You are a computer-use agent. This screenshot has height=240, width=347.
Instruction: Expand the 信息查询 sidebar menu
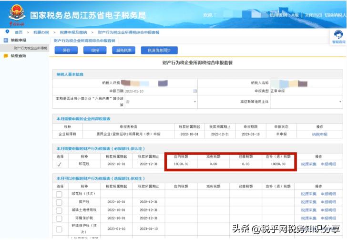[x=19, y=56]
